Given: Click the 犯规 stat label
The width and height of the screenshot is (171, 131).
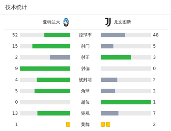Looking at the screenshot, I should 85,113.
